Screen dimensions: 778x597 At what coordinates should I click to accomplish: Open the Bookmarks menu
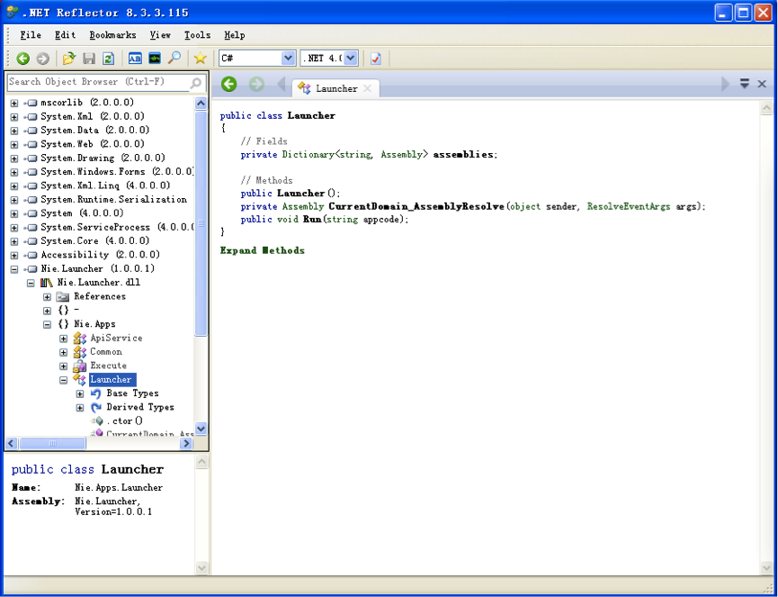(112, 35)
